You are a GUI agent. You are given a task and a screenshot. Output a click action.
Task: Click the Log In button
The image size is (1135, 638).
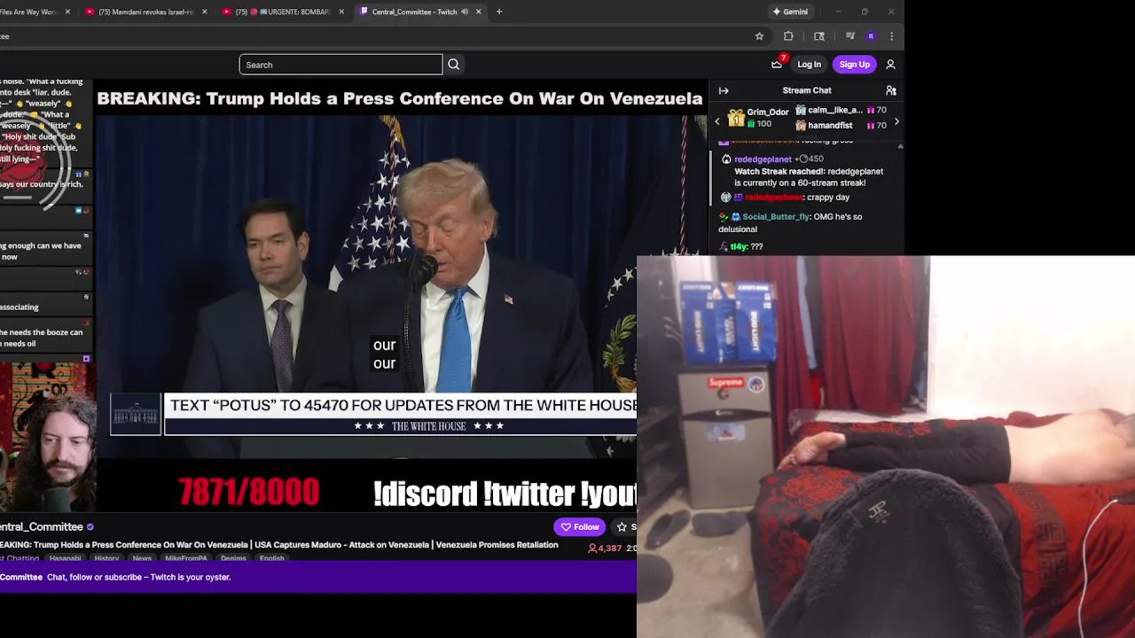(x=809, y=65)
